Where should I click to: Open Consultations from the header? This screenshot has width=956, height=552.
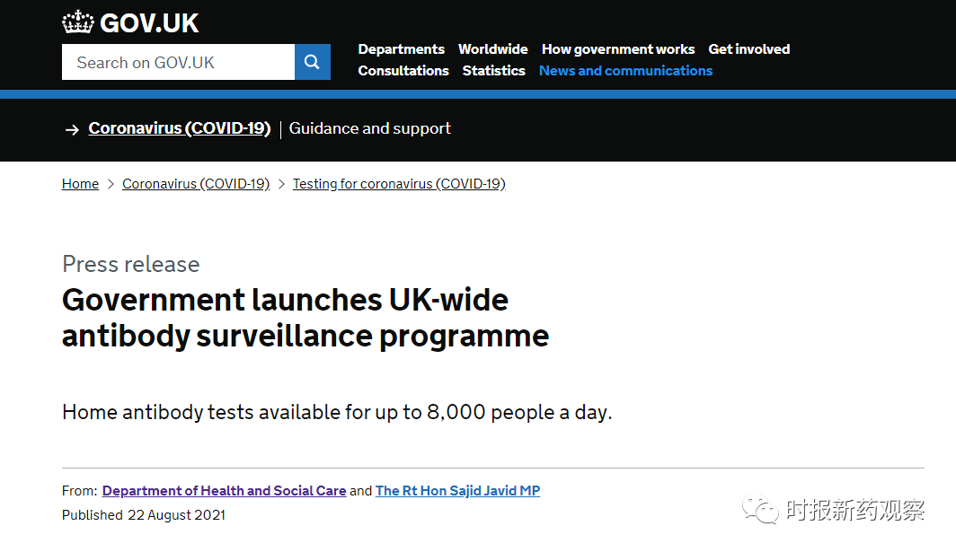coord(403,71)
